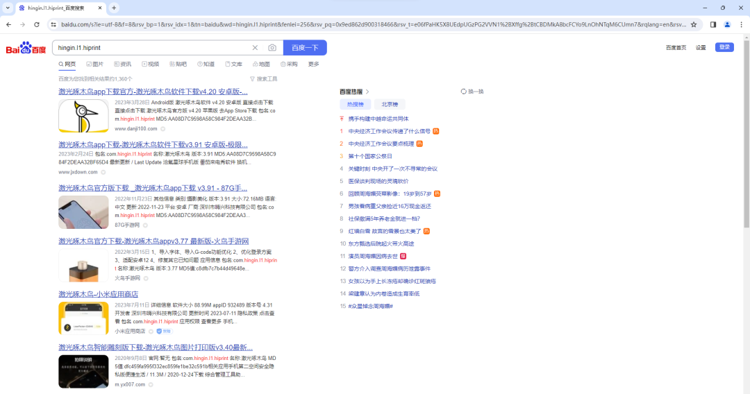Click the site information icon in the address bar
This screenshot has width=750, height=394.
click(x=53, y=24)
